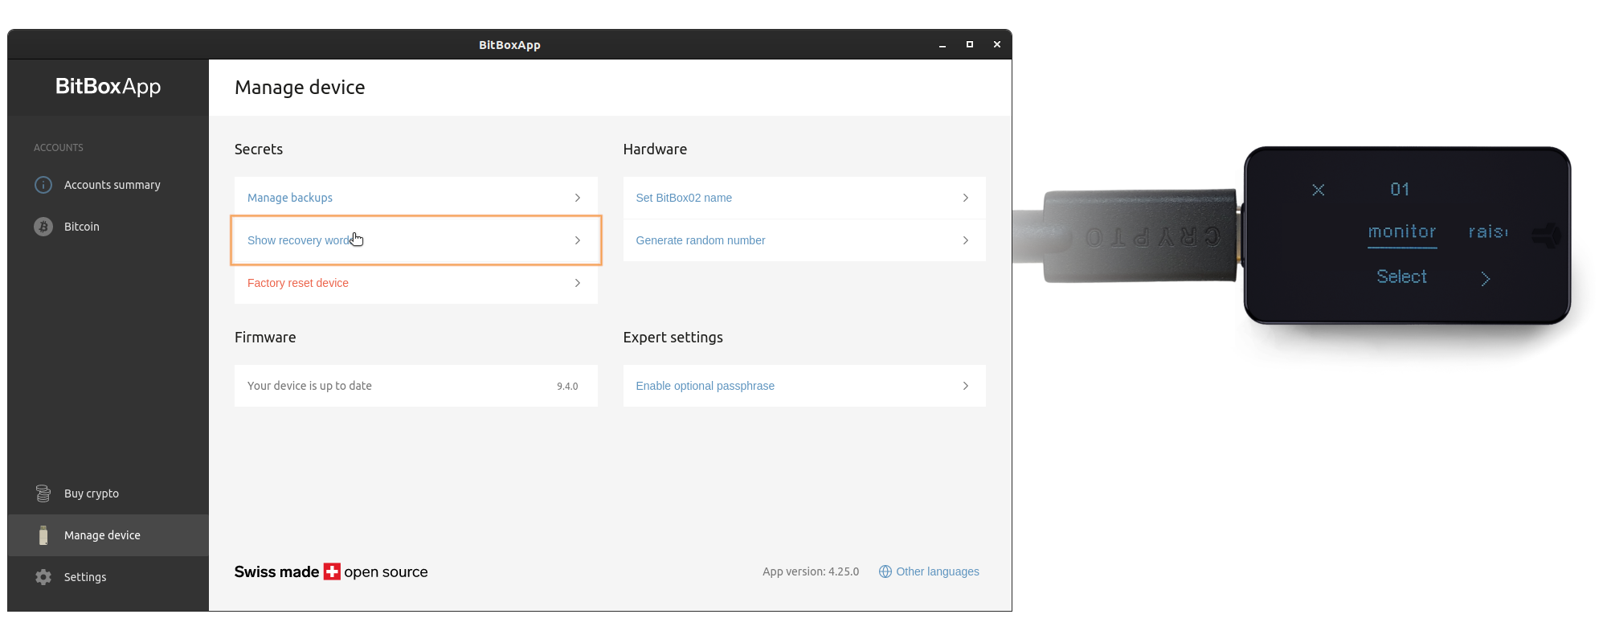This screenshot has height=643, width=1607.
Task: Click the Manage device page heading
Action: 300,88
